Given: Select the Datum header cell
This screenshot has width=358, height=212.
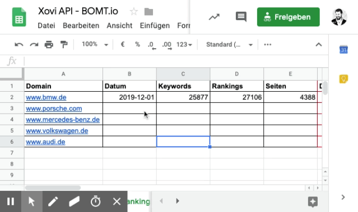Looking at the screenshot, I should (129, 86).
